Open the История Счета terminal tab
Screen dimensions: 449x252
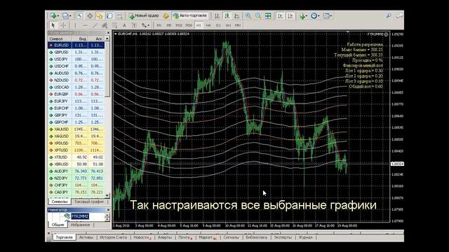[113, 237]
